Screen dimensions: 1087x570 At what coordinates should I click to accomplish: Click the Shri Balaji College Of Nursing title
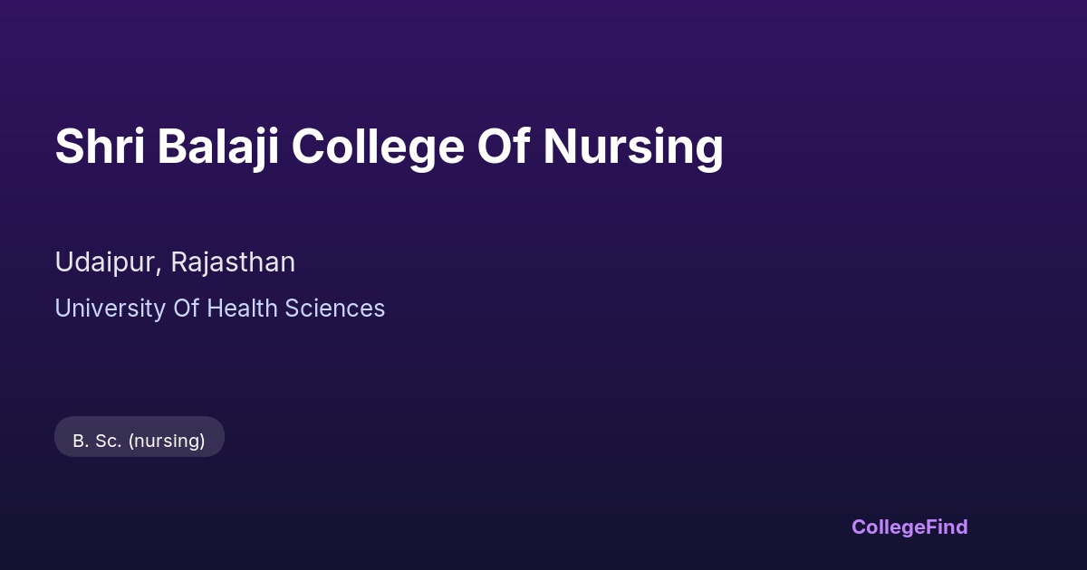(x=389, y=147)
